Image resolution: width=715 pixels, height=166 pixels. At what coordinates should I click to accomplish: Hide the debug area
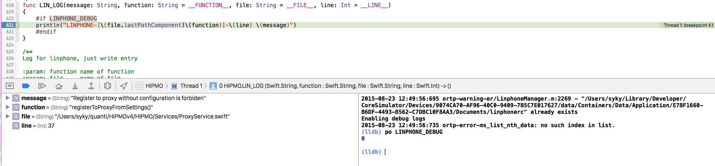click(x=10, y=86)
